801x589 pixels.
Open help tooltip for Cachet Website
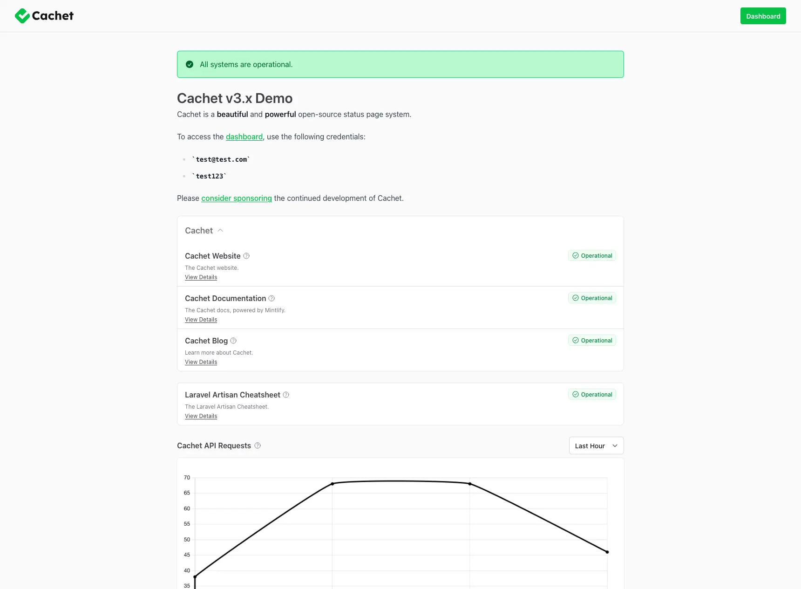click(246, 256)
